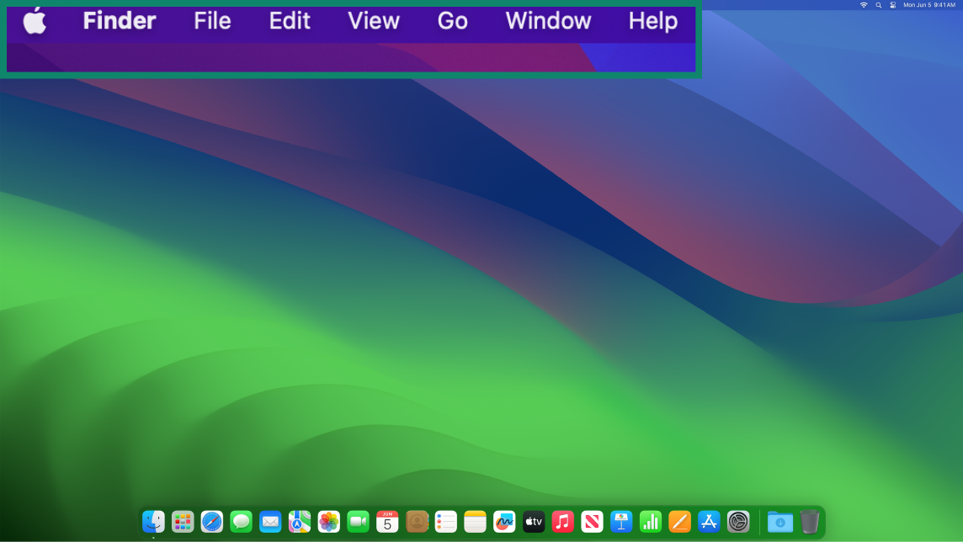Open the Notes app
This screenshot has width=963, height=542.
(475, 522)
